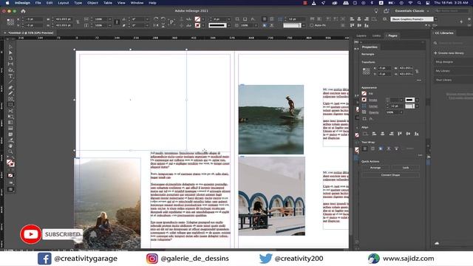This screenshot has height=266, width=473.
Task: Open the Basic Graphics Frame object style dropdown
Action: [435, 19]
